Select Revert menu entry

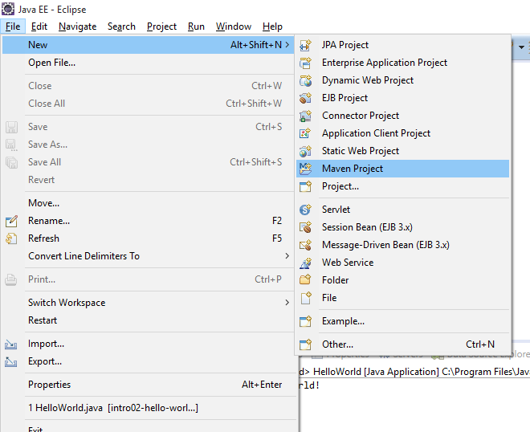[x=148, y=180]
